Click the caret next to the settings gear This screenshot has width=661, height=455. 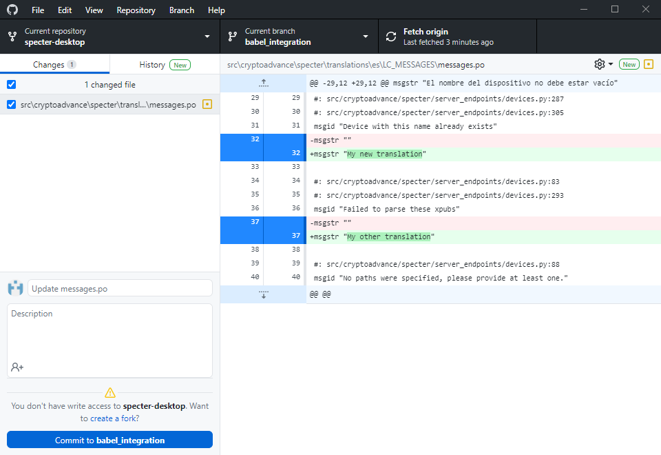tap(611, 64)
